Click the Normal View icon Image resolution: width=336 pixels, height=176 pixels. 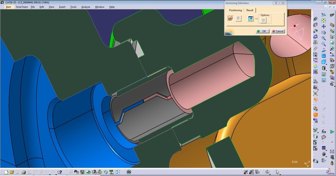click(x=324, y=50)
